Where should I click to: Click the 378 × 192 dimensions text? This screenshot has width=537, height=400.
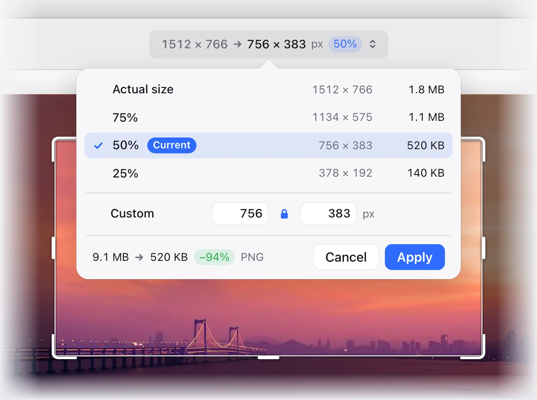coord(346,173)
